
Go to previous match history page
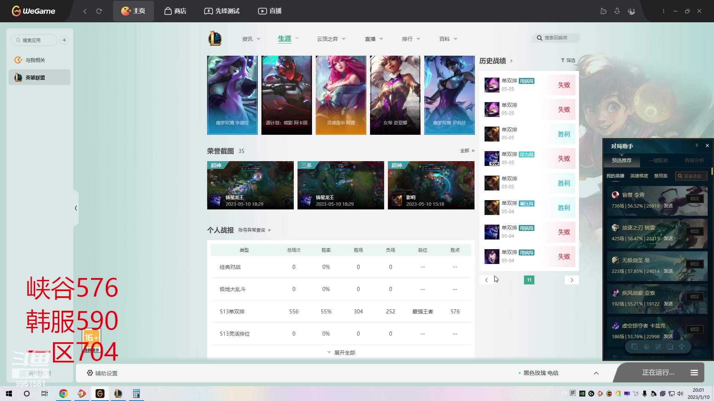click(x=486, y=280)
